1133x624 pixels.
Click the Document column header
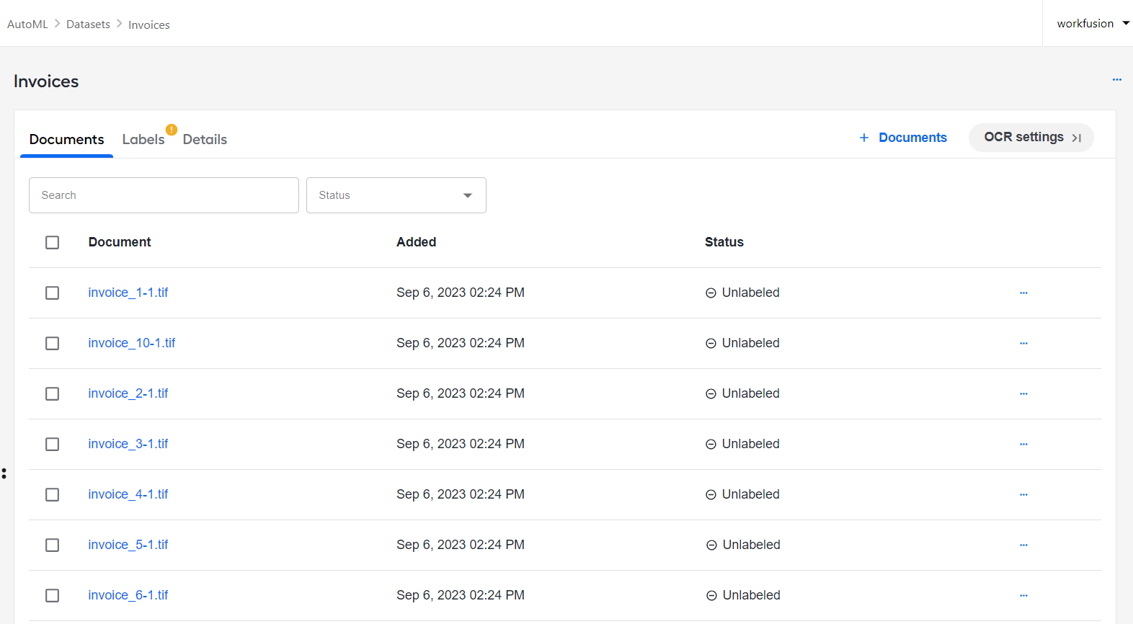click(x=120, y=242)
